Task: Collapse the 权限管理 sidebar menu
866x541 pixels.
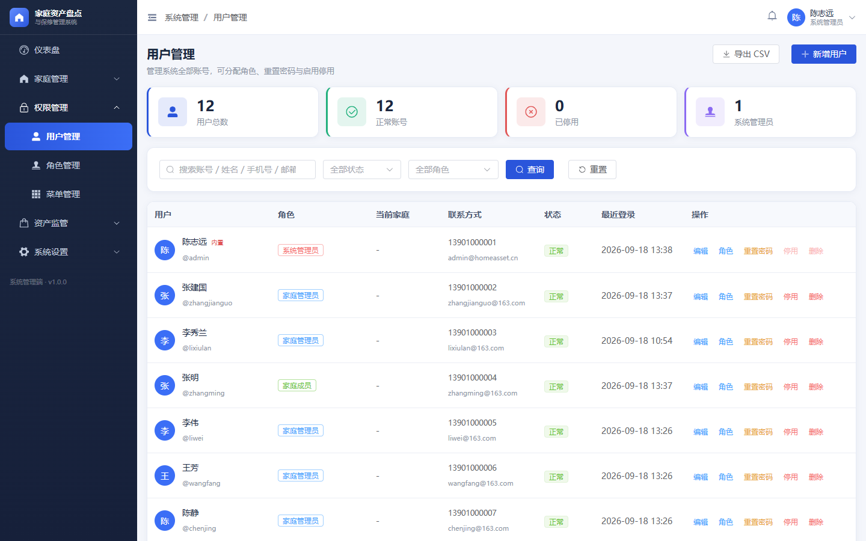Action: click(x=69, y=108)
